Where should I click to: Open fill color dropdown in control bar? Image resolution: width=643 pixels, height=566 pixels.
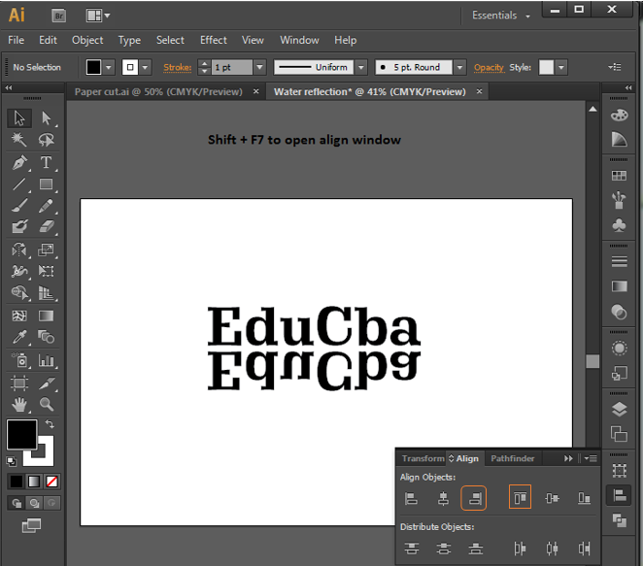coord(108,67)
